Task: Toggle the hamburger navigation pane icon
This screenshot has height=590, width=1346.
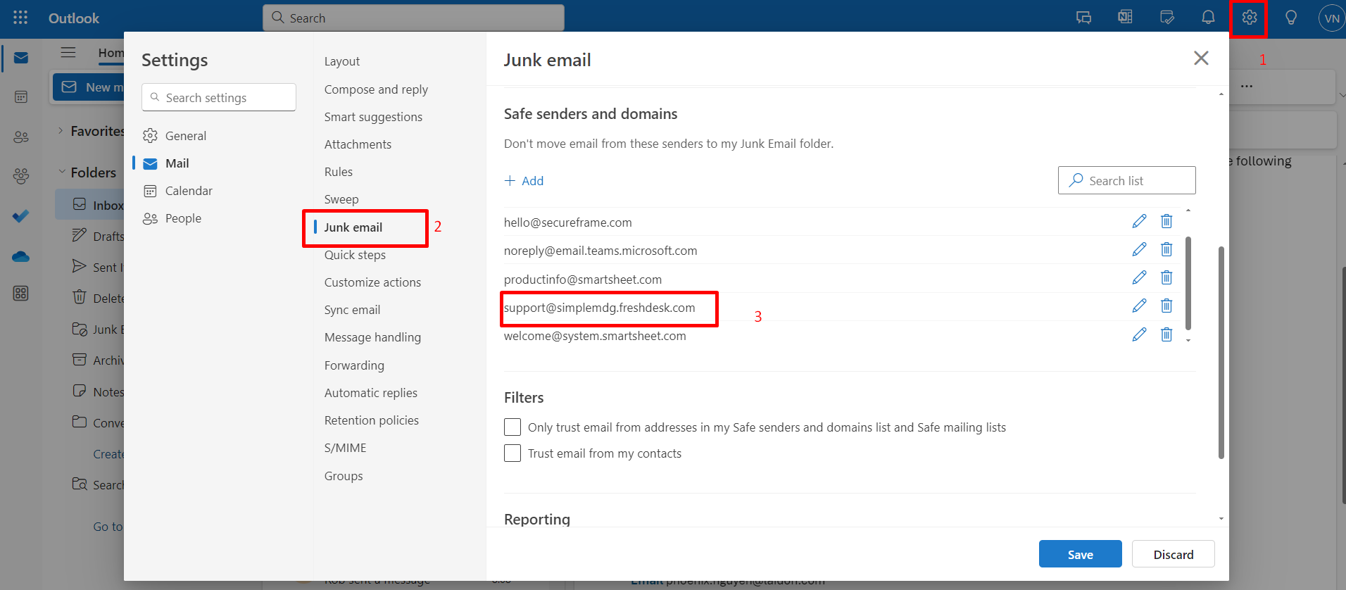Action: click(x=68, y=52)
